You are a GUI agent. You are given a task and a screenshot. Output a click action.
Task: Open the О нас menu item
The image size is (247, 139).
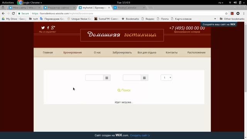(97, 53)
